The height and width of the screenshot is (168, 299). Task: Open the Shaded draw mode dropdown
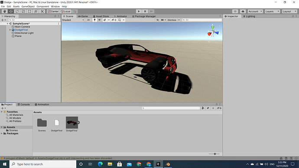(73, 20)
